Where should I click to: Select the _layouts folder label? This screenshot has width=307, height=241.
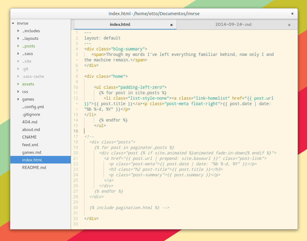point(30,38)
